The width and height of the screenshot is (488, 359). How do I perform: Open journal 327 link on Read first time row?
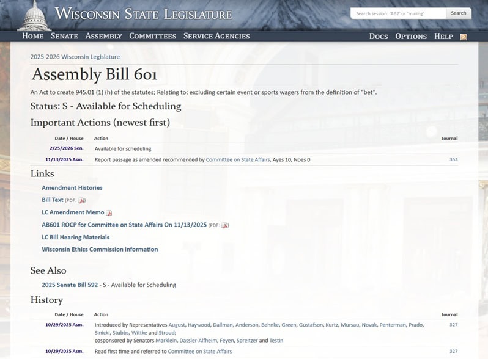tap(454, 351)
